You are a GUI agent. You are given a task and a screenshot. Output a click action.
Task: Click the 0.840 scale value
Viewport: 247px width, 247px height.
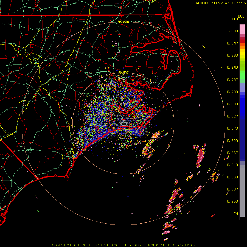[x=232, y=68]
